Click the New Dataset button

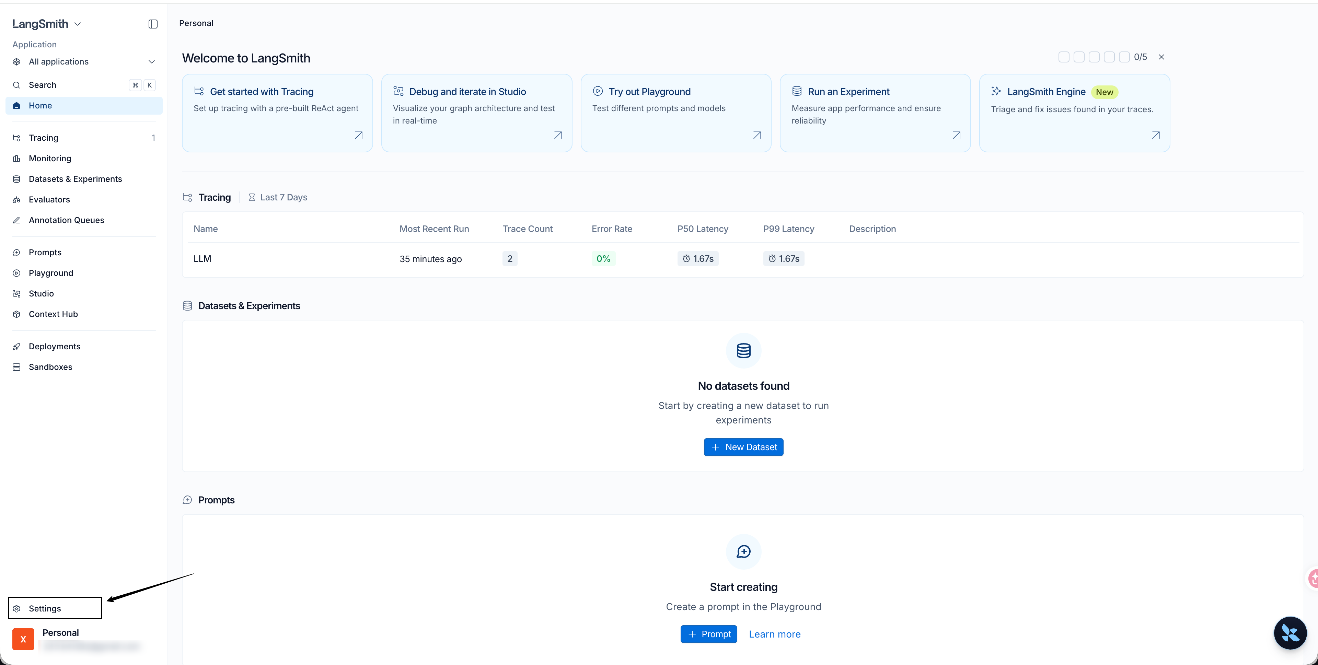743,447
